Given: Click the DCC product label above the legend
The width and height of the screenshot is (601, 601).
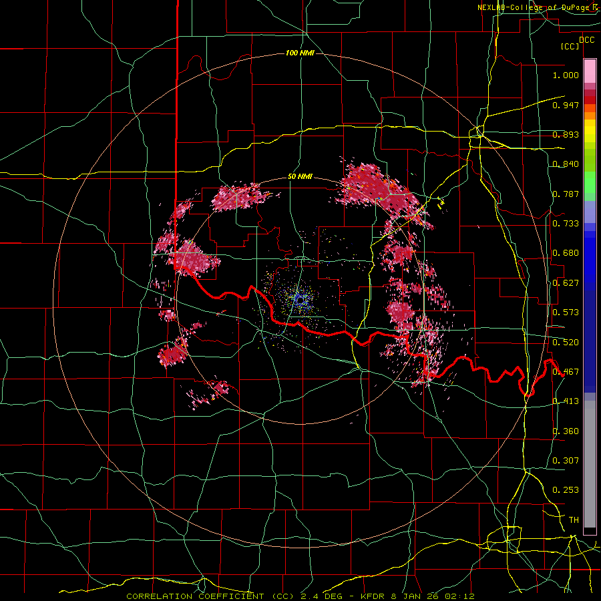Looking at the screenshot, I should (x=586, y=40).
